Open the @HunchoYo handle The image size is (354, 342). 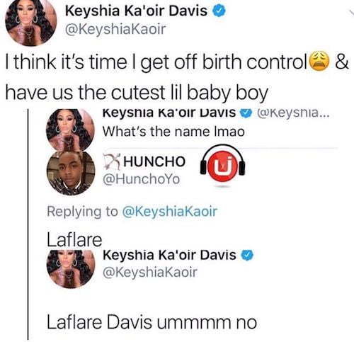coord(141,179)
